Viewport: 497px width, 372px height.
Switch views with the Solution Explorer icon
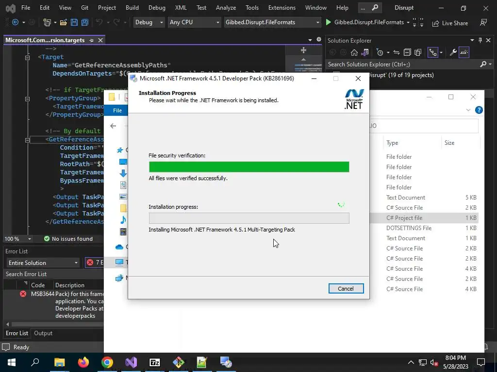pyautogui.click(x=365, y=52)
